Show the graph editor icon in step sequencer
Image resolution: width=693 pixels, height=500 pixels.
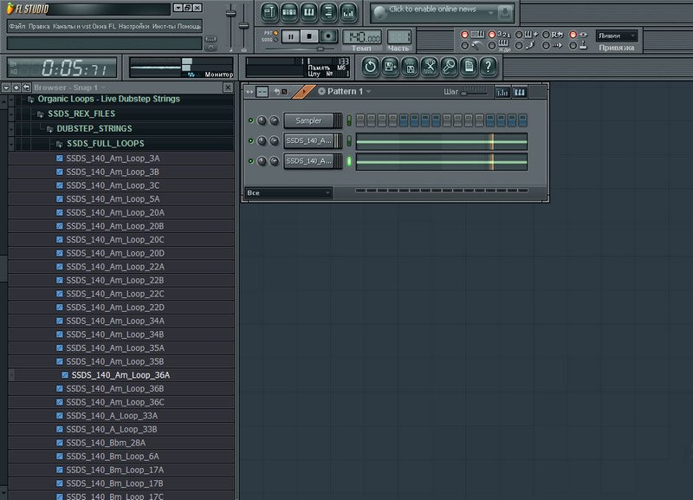click(502, 91)
